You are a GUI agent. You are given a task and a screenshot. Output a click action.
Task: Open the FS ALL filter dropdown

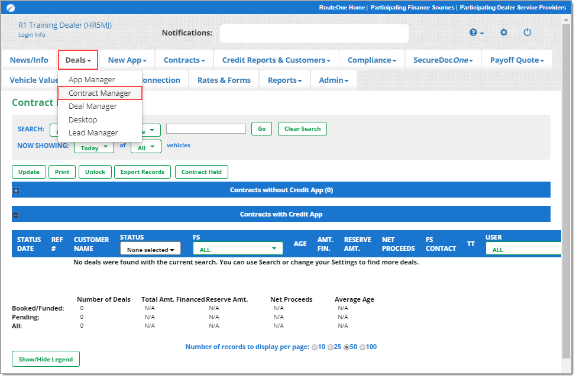pyautogui.click(x=238, y=249)
